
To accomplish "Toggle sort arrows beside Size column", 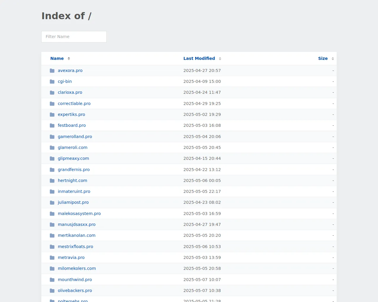I will click(x=333, y=59).
